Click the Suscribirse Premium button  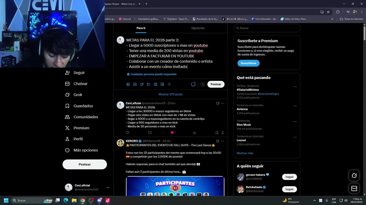coord(248,63)
